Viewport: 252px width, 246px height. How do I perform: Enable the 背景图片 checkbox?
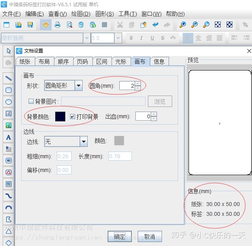point(31,101)
